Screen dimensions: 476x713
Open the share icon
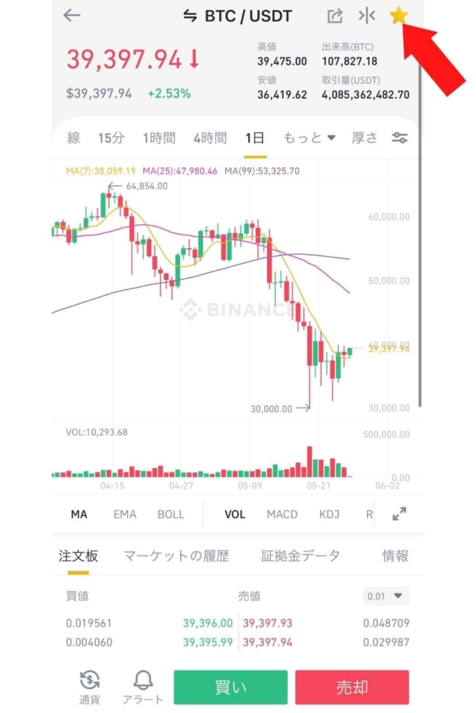[x=335, y=16]
